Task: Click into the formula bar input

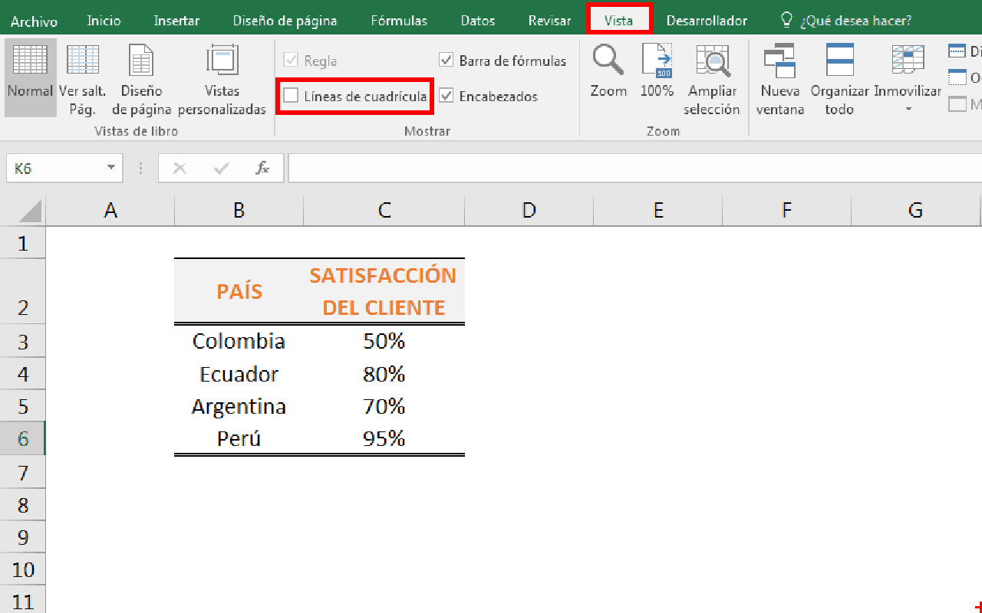Action: pyautogui.click(x=634, y=168)
